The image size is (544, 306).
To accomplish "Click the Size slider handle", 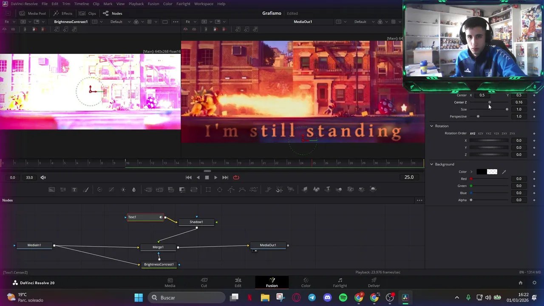I will 507,109.
